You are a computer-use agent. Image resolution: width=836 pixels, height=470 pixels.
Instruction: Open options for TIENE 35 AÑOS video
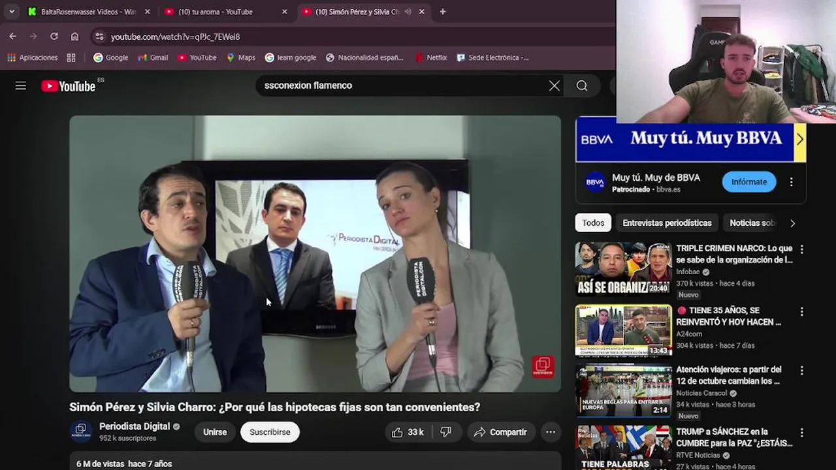click(801, 312)
